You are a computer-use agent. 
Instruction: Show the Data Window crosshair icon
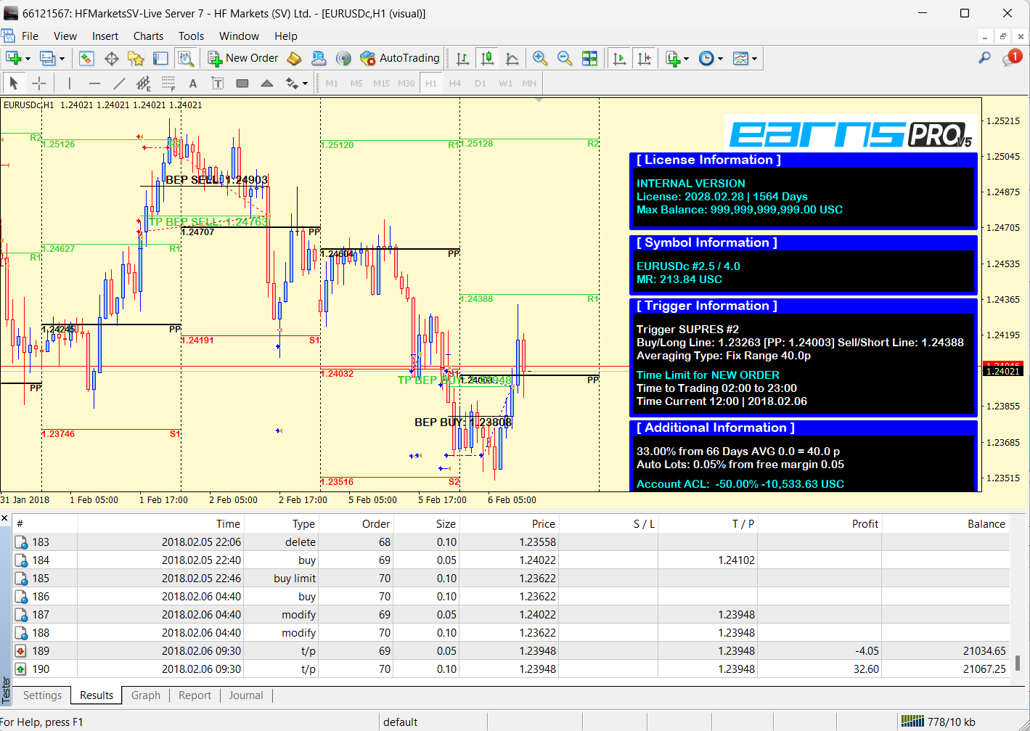(x=111, y=58)
